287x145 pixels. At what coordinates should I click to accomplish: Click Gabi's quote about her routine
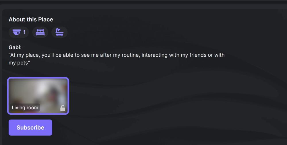pos(117,55)
